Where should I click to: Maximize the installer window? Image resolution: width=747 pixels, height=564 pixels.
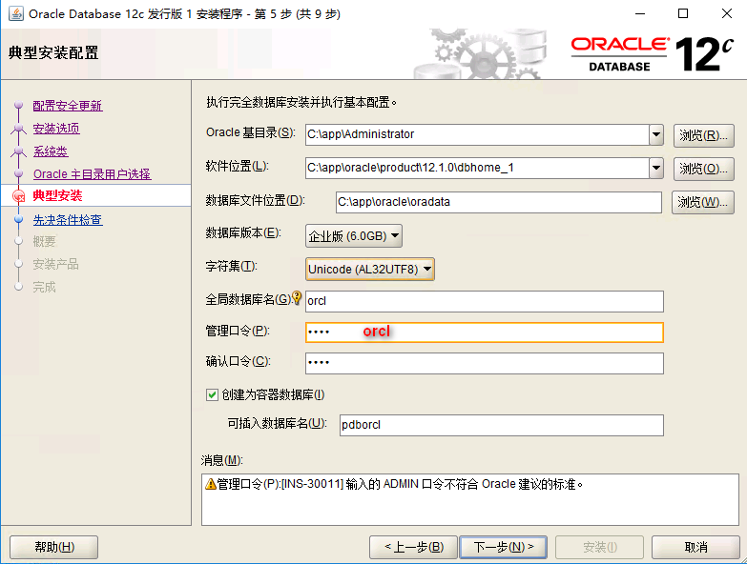(x=683, y=13)
